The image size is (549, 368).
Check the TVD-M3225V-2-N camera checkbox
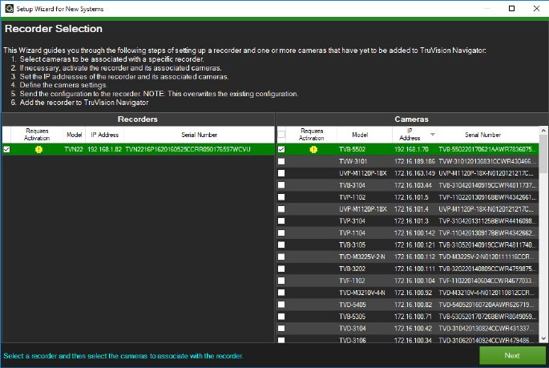tap(281, 257)
